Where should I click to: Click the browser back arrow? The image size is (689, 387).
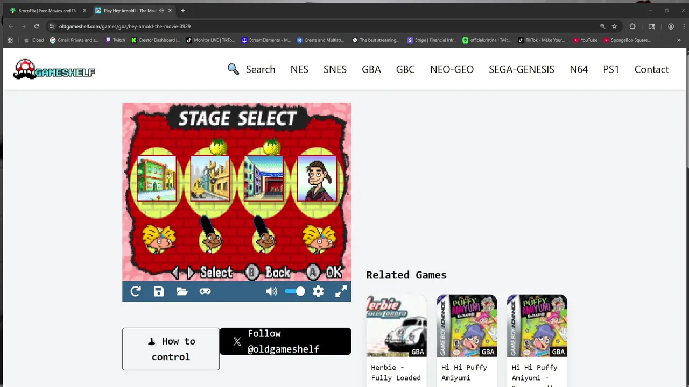click(x=11, y=26)
